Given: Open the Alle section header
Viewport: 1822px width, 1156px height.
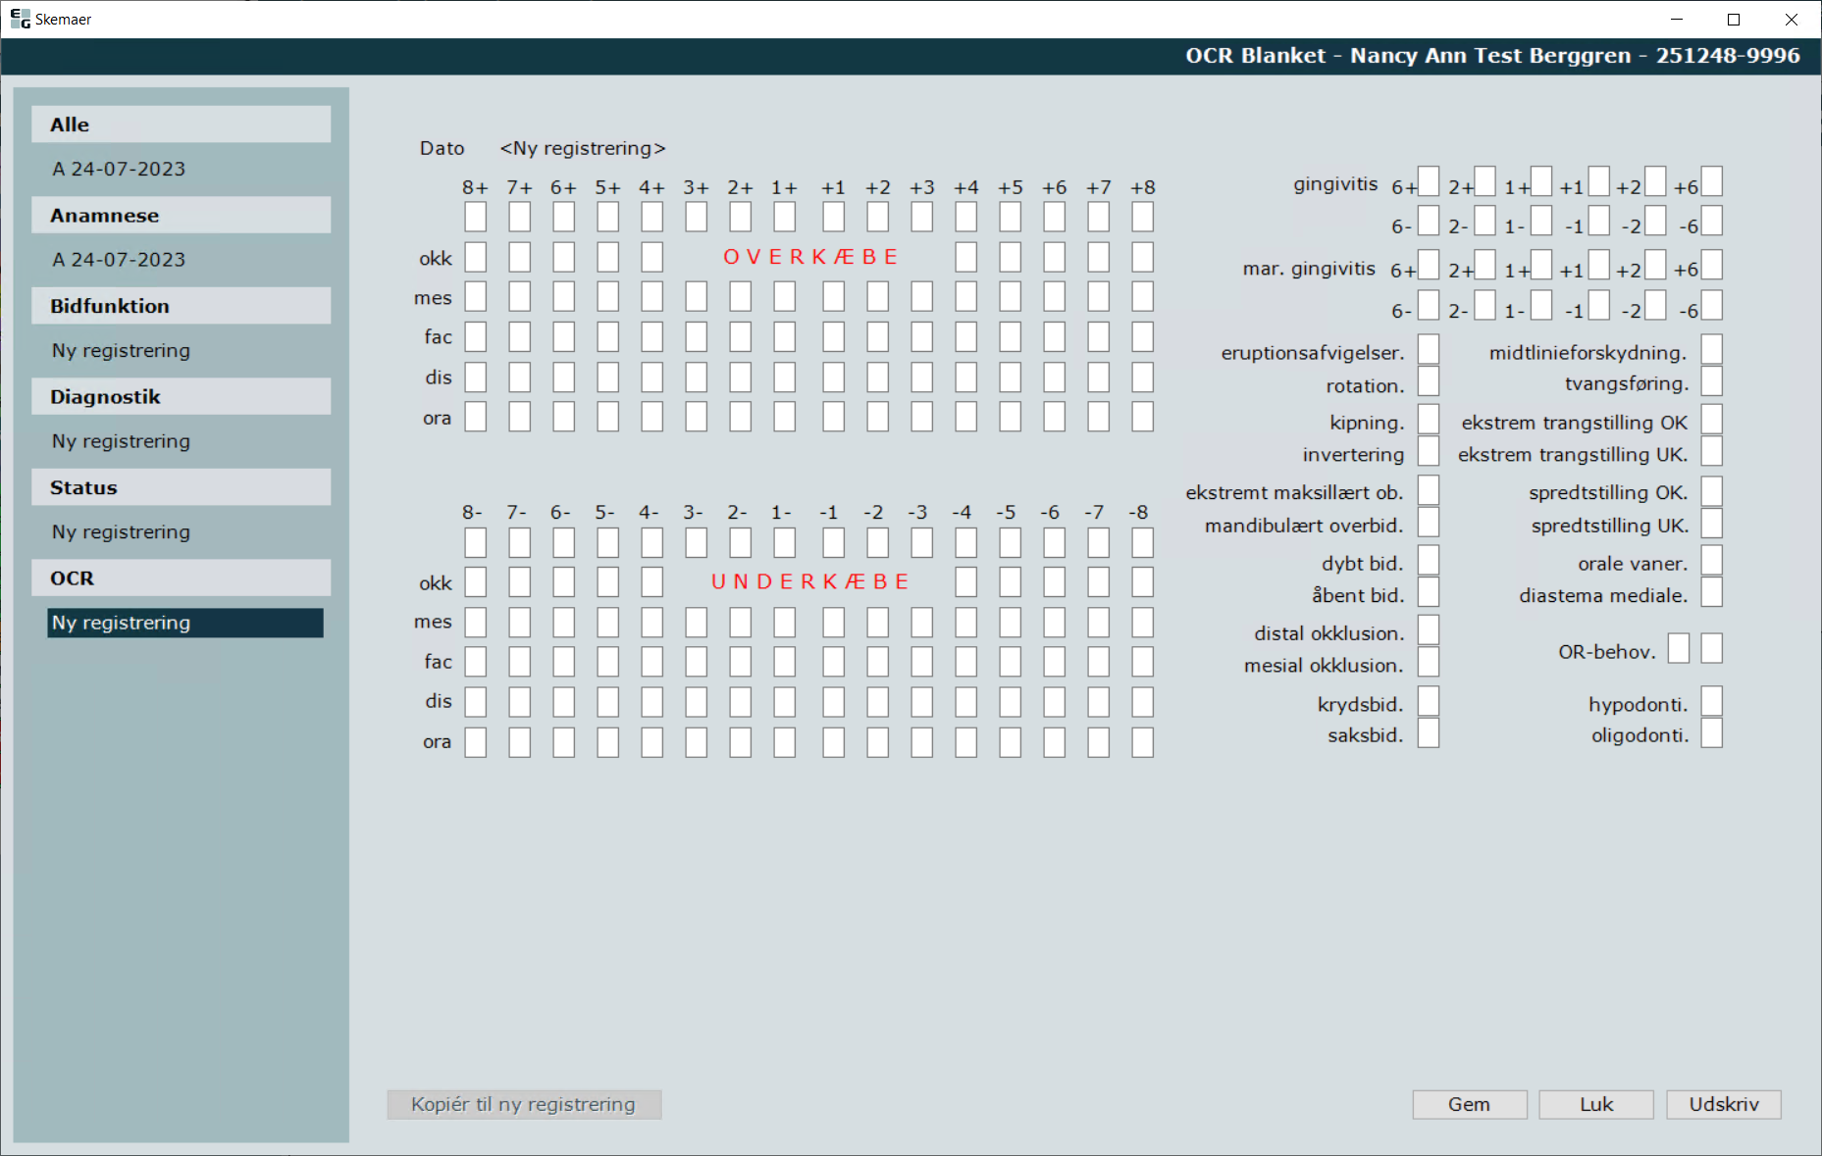Looking at the screenshot, I should 181,125.
